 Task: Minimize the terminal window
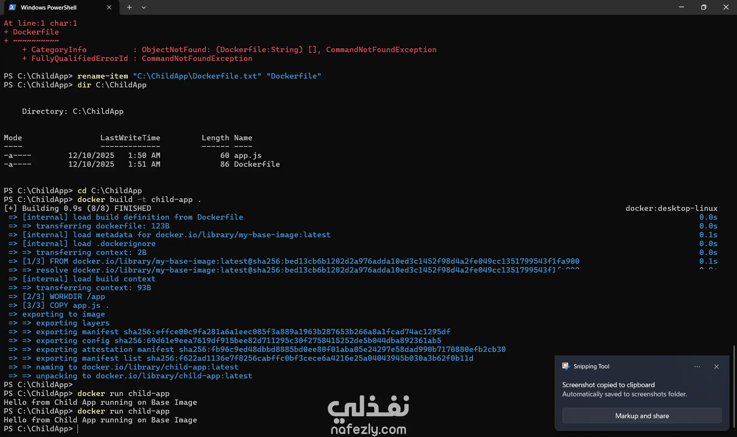(x=681, y=7)
